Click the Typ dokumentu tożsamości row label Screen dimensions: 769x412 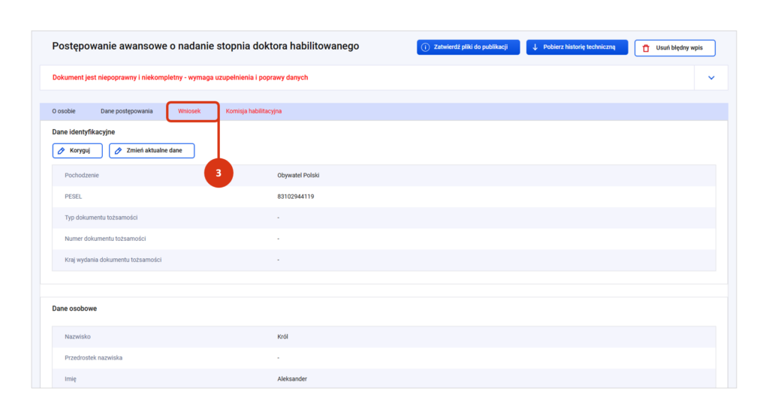pos(101,218)
